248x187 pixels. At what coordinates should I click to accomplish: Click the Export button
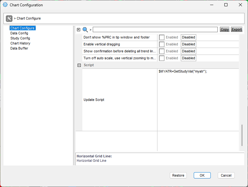[x=237, y=30]
